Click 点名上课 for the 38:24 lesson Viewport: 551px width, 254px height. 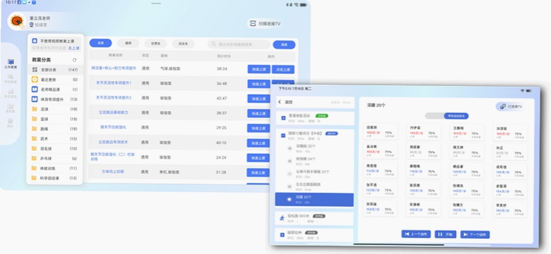coord(283,69)
